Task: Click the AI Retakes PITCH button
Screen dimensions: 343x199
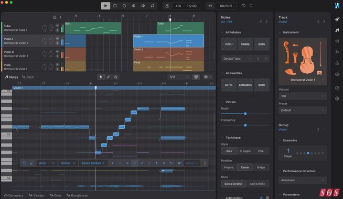Action: [x=229, y=45]
